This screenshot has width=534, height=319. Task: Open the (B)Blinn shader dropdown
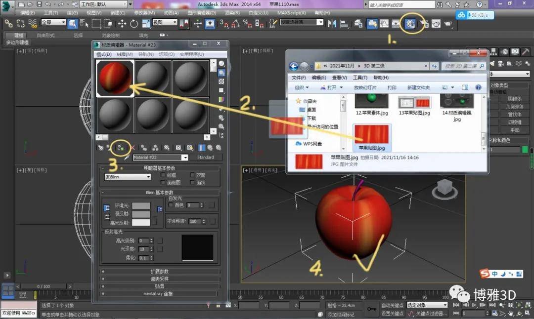[128, 177]
